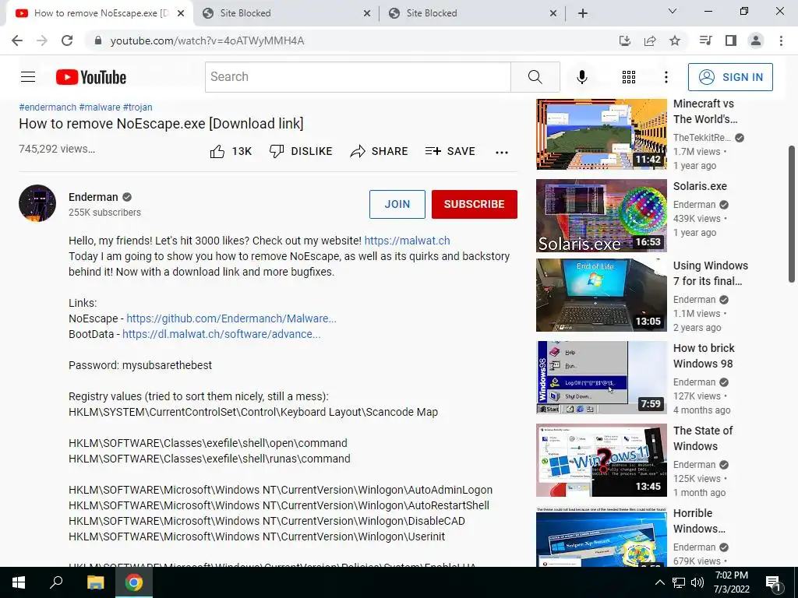Click the #malware hashtag
This screenshot has height=598, width=798.
100,107
